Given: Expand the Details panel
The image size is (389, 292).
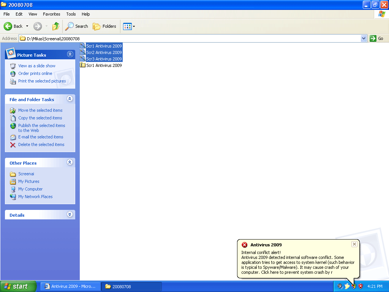Looking at the screenshot, I should [x=70, y=214].
